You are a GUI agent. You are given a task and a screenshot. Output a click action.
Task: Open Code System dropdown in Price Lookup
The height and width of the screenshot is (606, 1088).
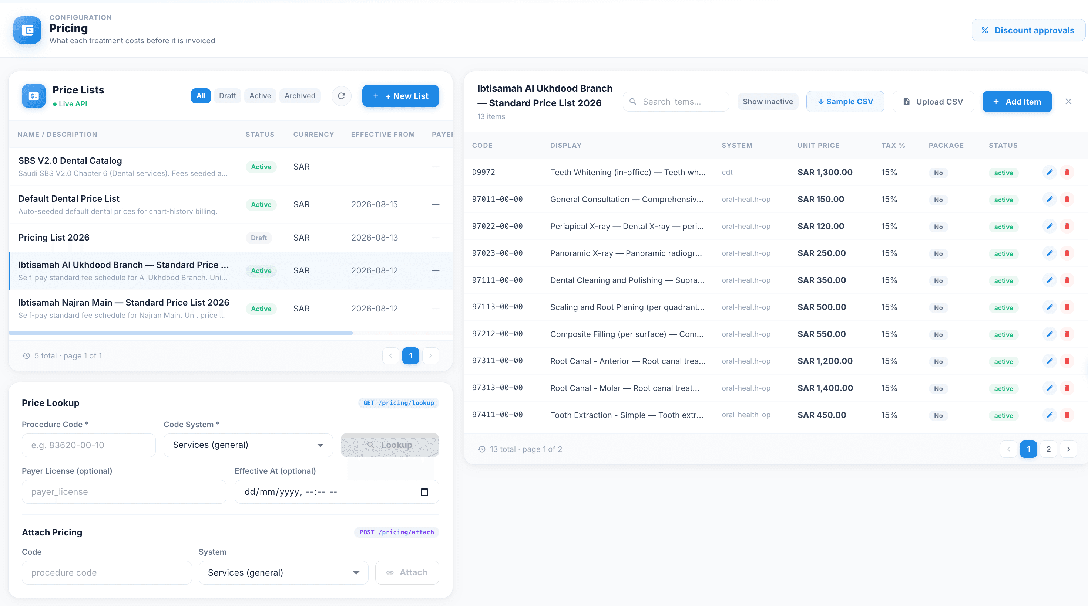pyautogui.click(x=248, y=445)
